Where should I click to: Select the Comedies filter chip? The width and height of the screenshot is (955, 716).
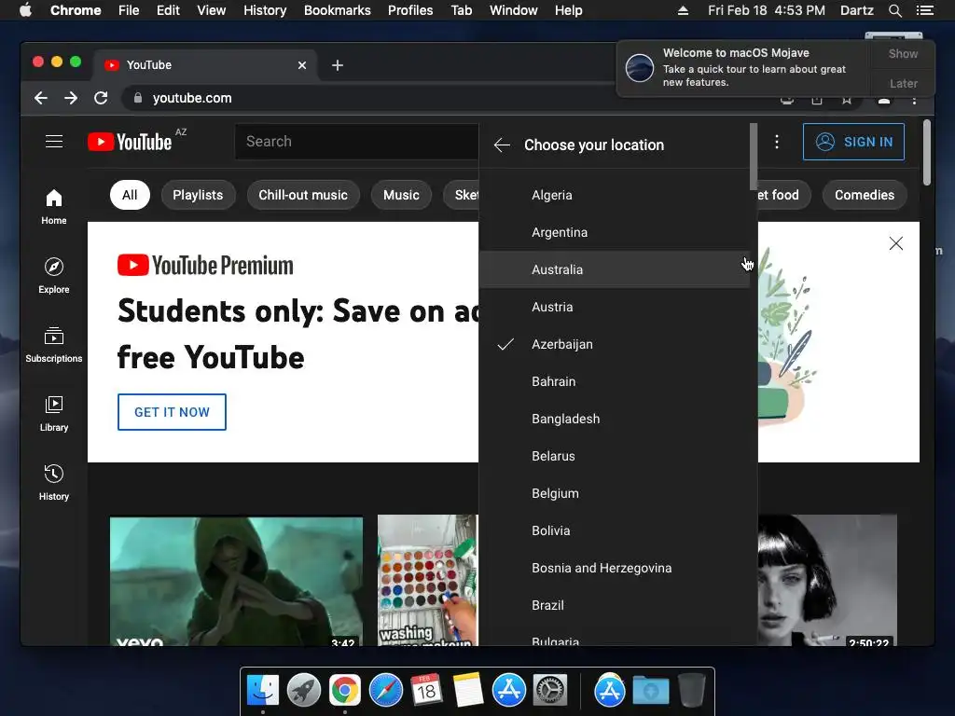(865, 195)
